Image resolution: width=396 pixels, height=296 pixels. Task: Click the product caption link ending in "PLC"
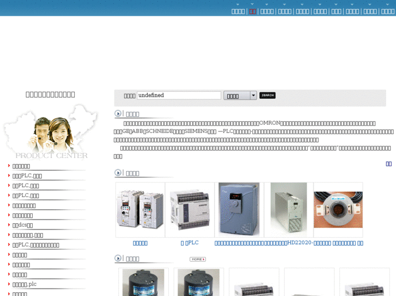[x=190, y=243]
